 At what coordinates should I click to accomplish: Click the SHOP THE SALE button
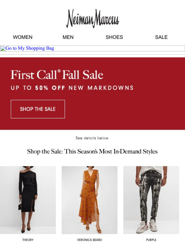pyautogui.click(x=38, y=109)
